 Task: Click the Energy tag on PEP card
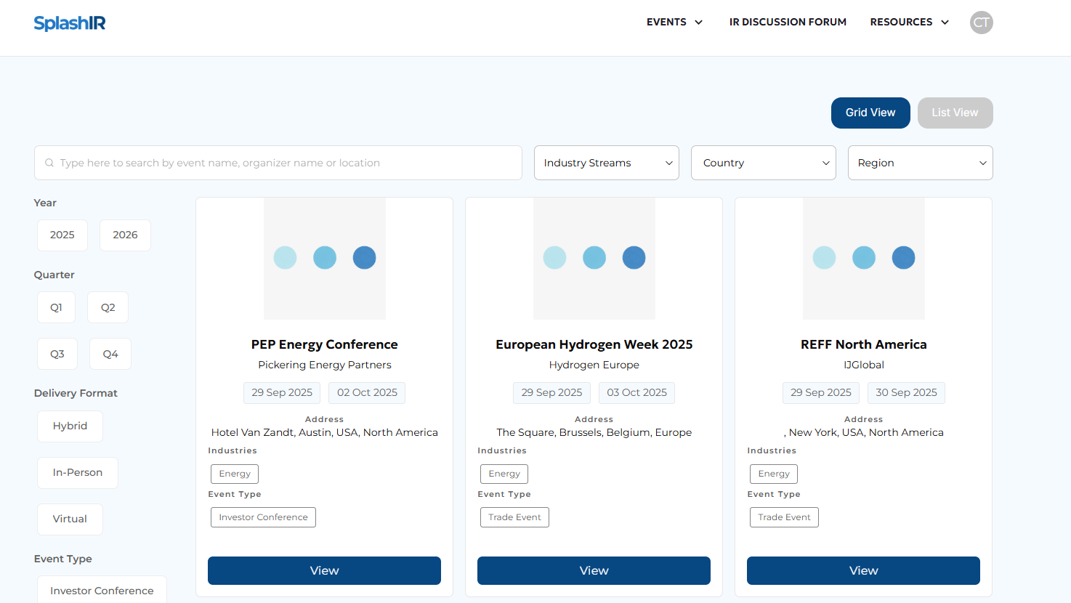coord(235,474)
